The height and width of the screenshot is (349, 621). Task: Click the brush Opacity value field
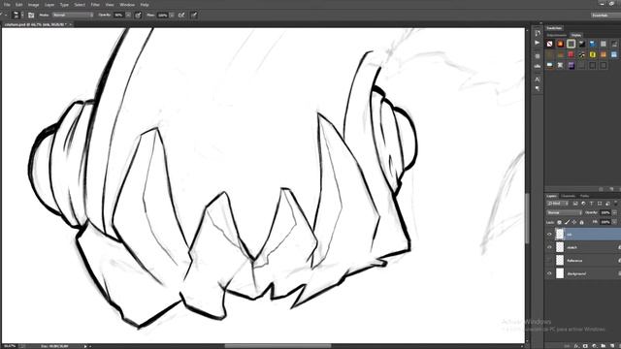point(118,16)
